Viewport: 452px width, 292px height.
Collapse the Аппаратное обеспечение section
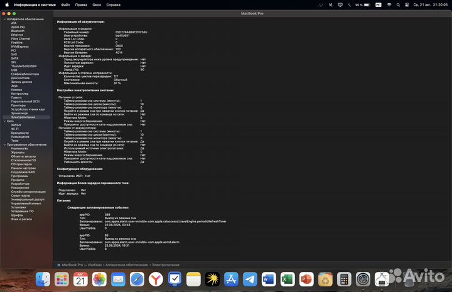(4, 19)
